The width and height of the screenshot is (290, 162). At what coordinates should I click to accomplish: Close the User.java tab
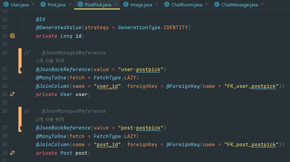point(33,5)
